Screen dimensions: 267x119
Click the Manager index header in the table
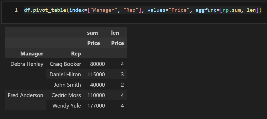click(x=32, y=54)
